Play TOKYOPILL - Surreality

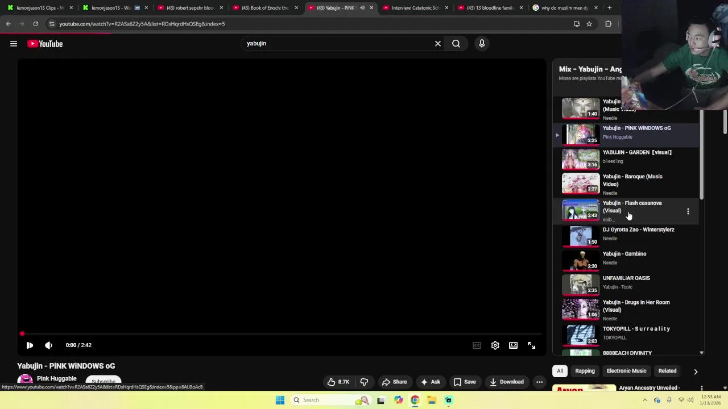coord(626,335)
